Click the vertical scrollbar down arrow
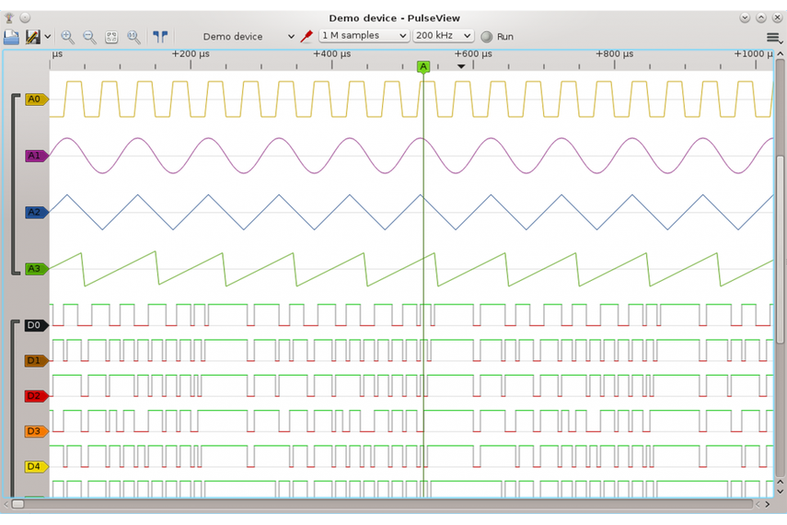The height and width of the screenshot is (525, 787). coord(780,491)
